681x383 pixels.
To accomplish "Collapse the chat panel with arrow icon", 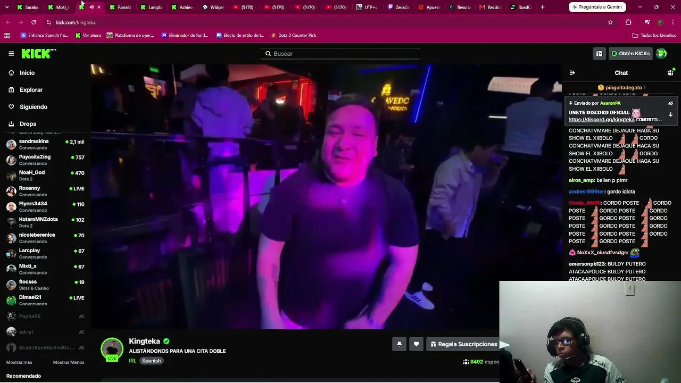I will (x=572, y=73).
